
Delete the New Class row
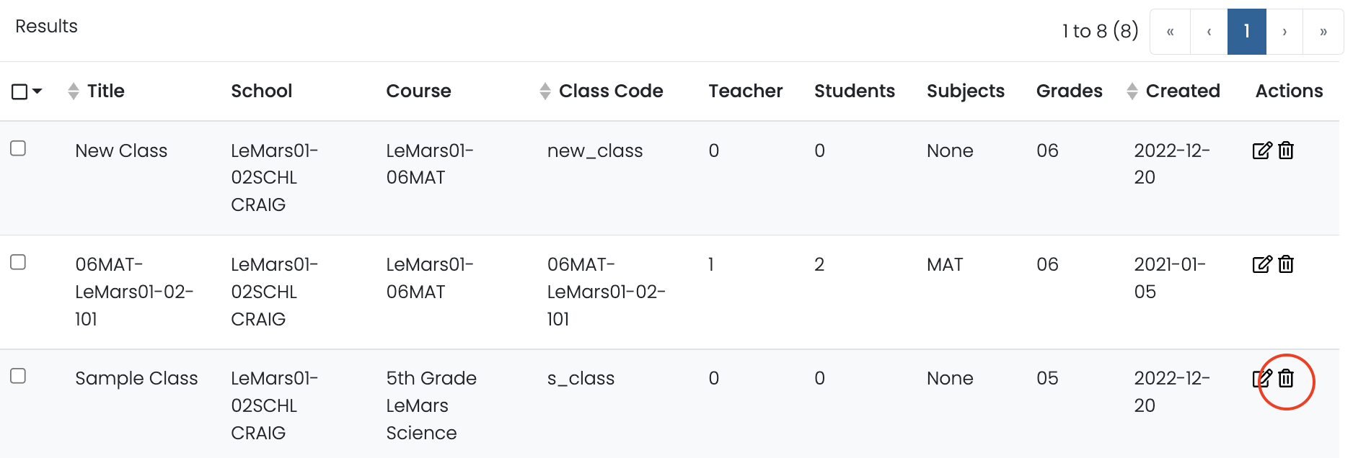pos(1286,151)
